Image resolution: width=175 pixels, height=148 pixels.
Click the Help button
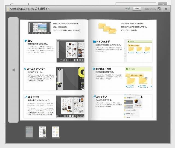coord(137,9)
